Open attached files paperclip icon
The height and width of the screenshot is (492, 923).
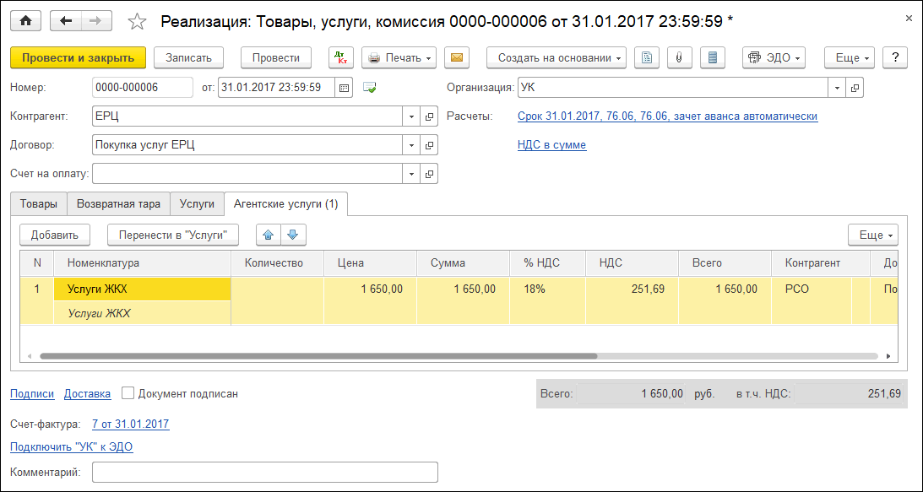[677, 57]
